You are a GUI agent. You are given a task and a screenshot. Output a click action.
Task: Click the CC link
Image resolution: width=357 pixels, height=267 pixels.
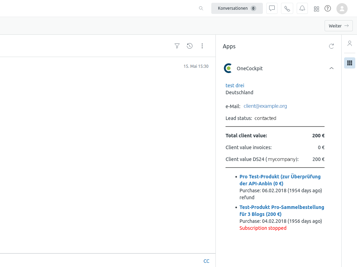pyautogui.click(x=206, y=261)
